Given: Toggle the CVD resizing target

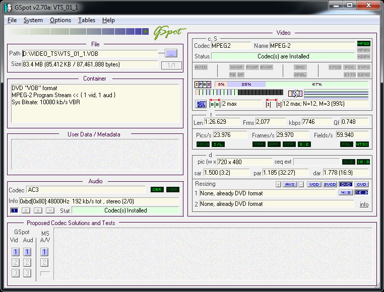Looking at the screenshot, I should click(361, 184).
